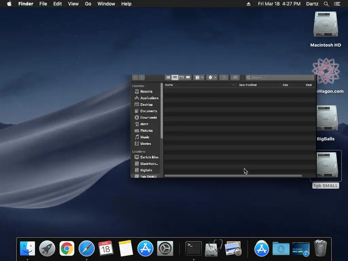Open Launchpad from the Dock
The width and height of the screenshot is (348, 261).
click(x=47, y=248)
